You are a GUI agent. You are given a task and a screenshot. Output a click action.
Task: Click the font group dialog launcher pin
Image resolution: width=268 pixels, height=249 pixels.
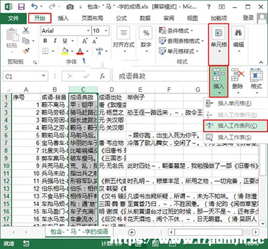click(84, 61)
